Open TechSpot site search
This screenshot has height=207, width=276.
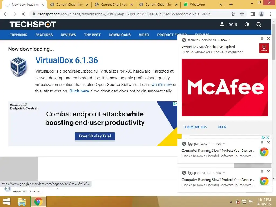(x=259, y=25)
